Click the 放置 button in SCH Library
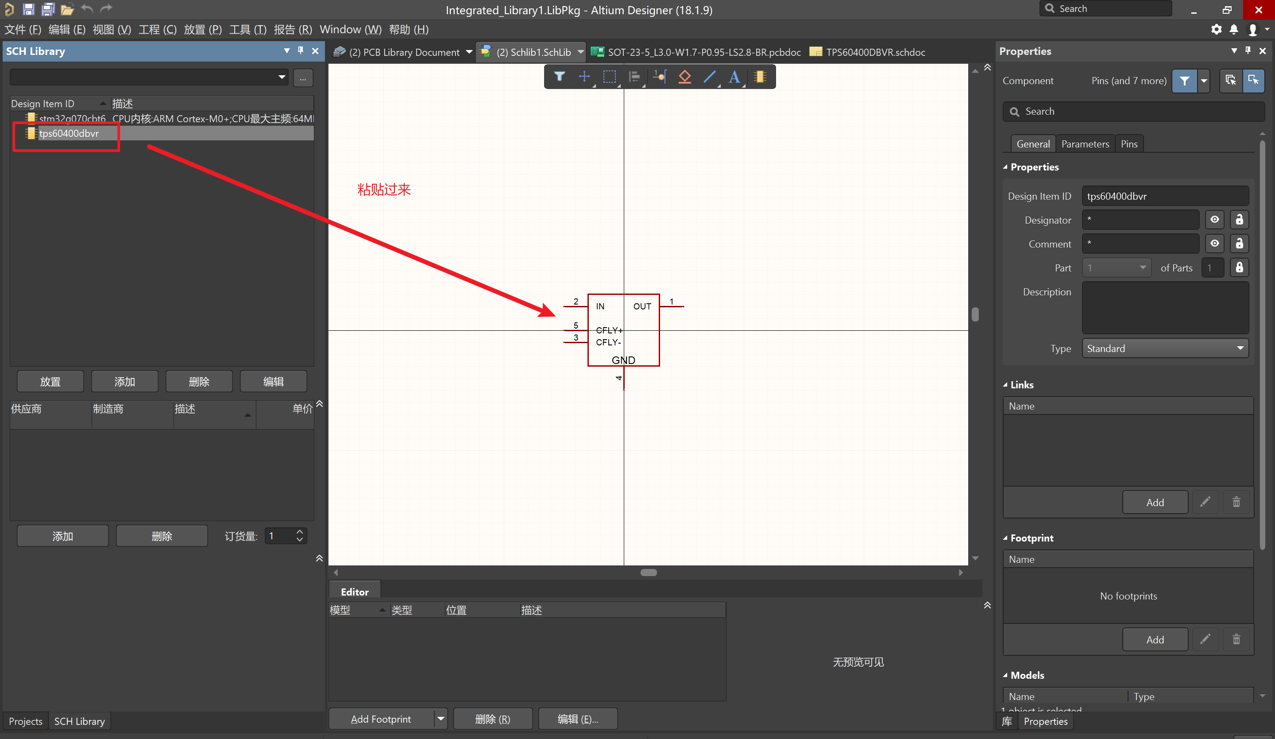1275x739 pixels. 50,381
